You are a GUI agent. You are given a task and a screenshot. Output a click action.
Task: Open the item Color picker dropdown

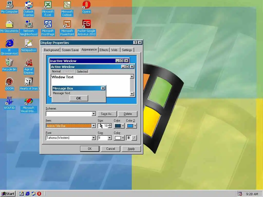click(x=123, y=126)
